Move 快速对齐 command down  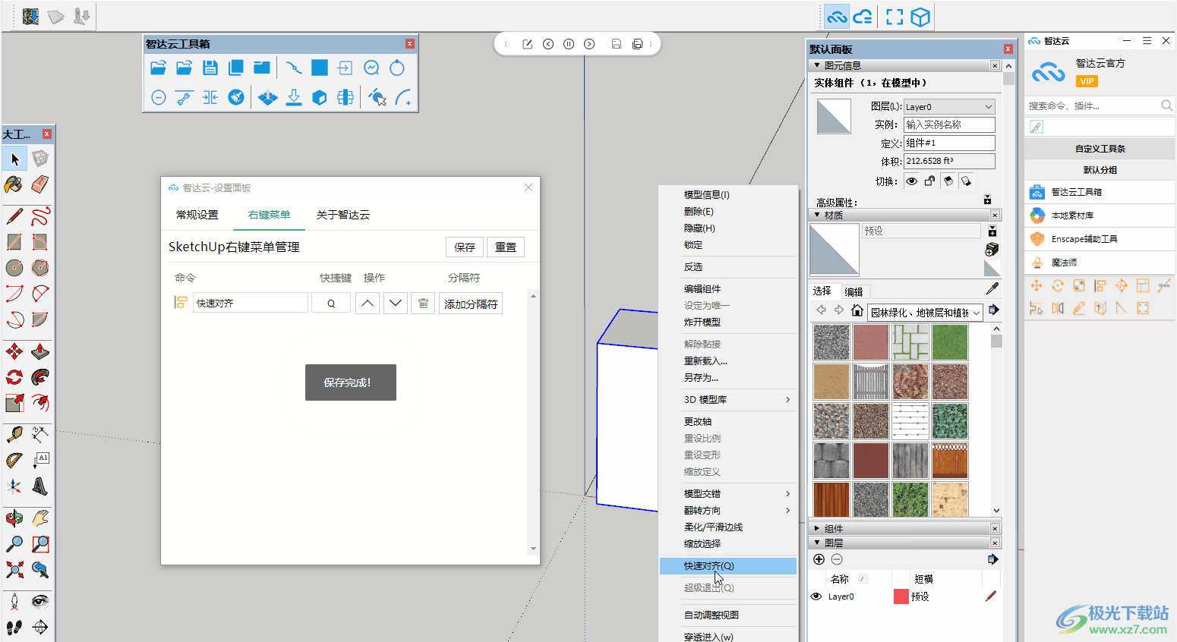pos(396,304)
